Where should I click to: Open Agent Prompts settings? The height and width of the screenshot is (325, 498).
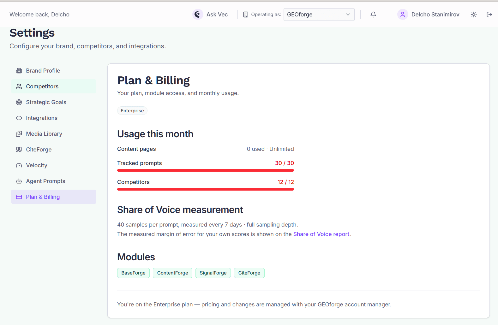pos(54,181)
